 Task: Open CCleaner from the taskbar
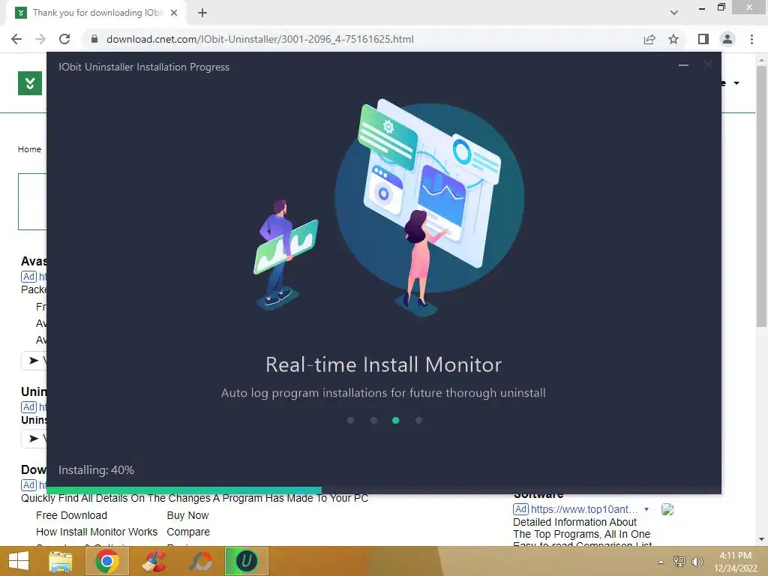coord(154,561)
